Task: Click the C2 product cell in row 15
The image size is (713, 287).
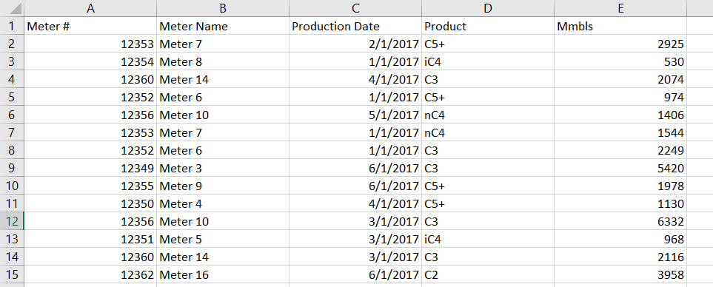Action: 487,274
